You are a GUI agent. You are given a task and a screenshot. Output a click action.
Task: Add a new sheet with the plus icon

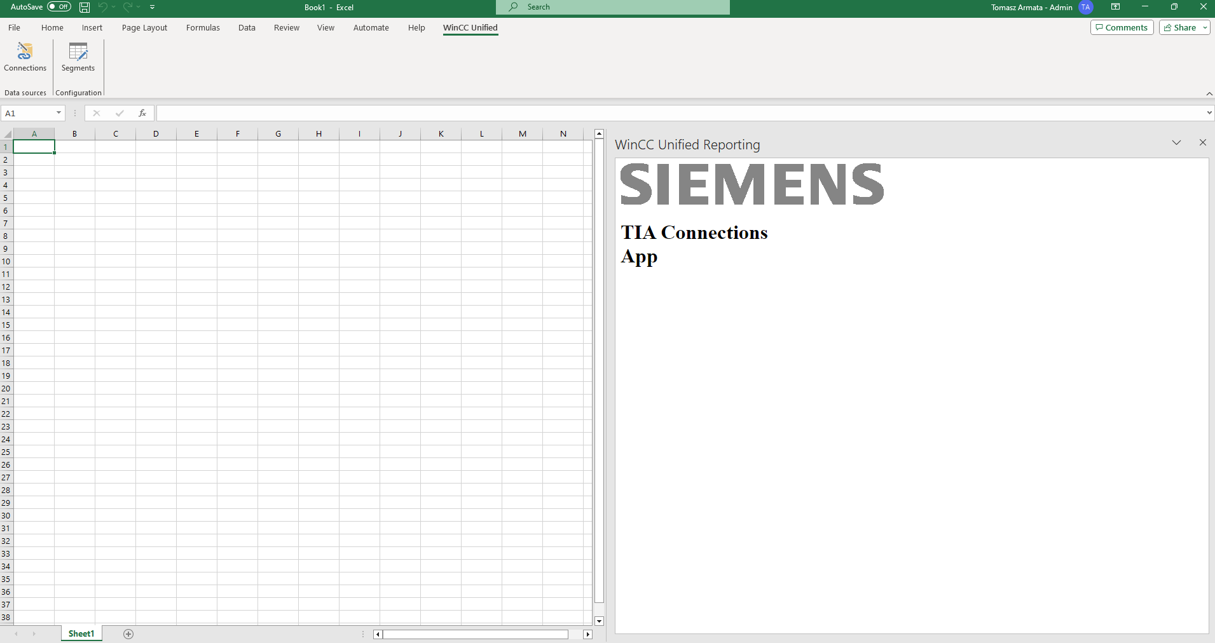tap(128, 634)
